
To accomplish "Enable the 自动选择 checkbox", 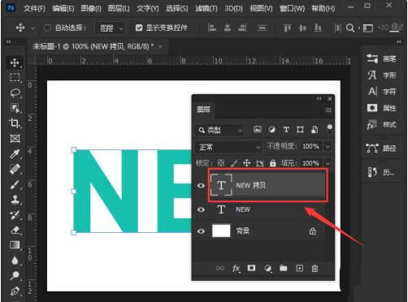I will pos(47,28).
